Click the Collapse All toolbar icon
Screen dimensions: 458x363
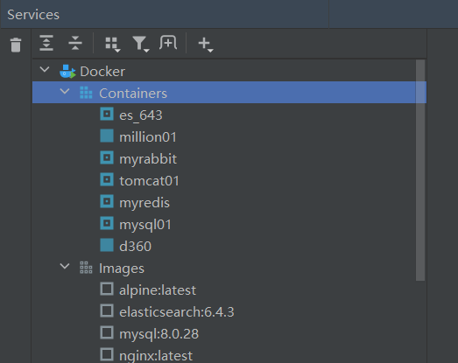point(75,43)
